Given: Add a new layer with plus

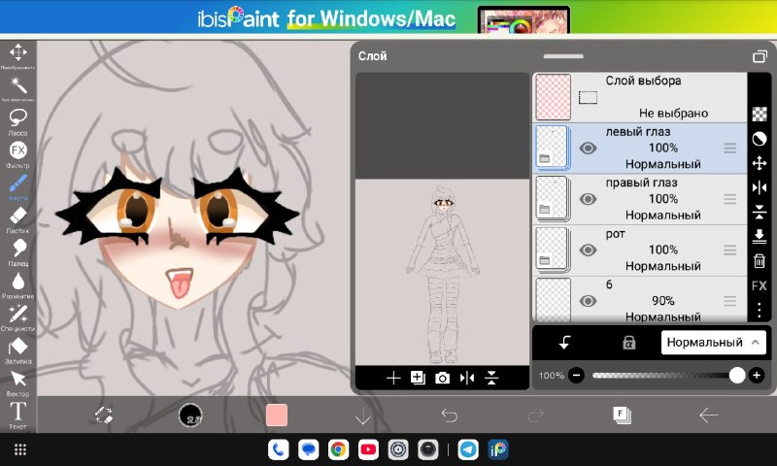Looking at the screenshot, I should [393, 379].
